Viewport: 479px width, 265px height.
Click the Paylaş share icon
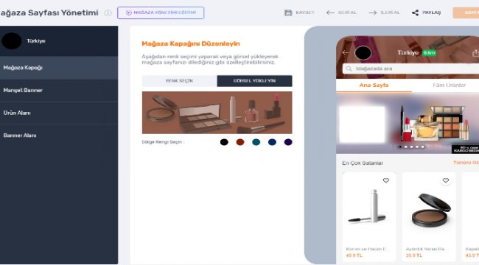pos(415,13)
